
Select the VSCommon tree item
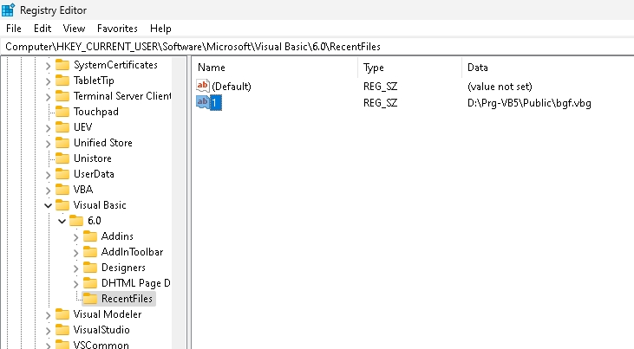pyautogui.click(x=101, y=345)
